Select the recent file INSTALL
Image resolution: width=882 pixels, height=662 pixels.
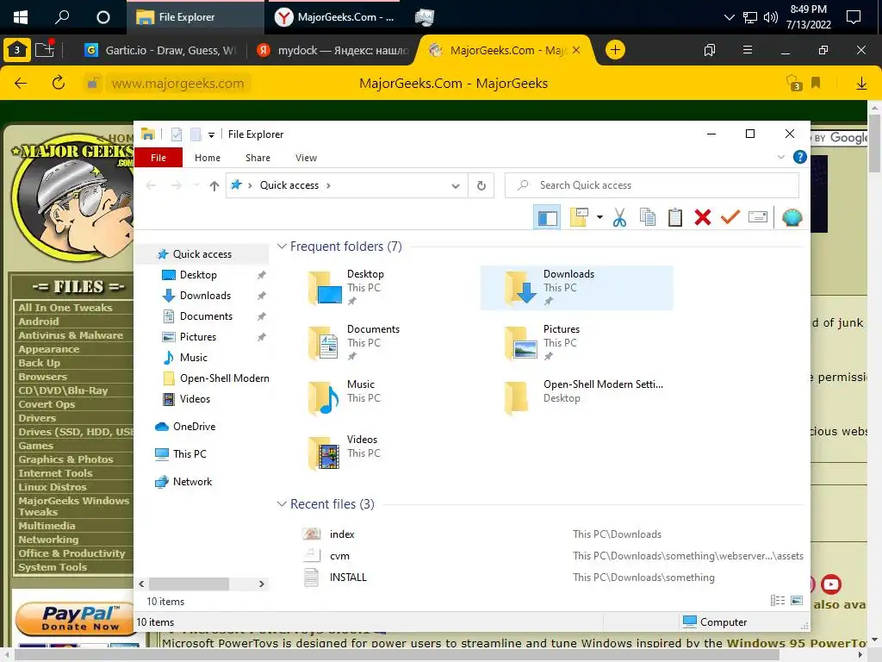pyautogui.click(x=348, y=577)
